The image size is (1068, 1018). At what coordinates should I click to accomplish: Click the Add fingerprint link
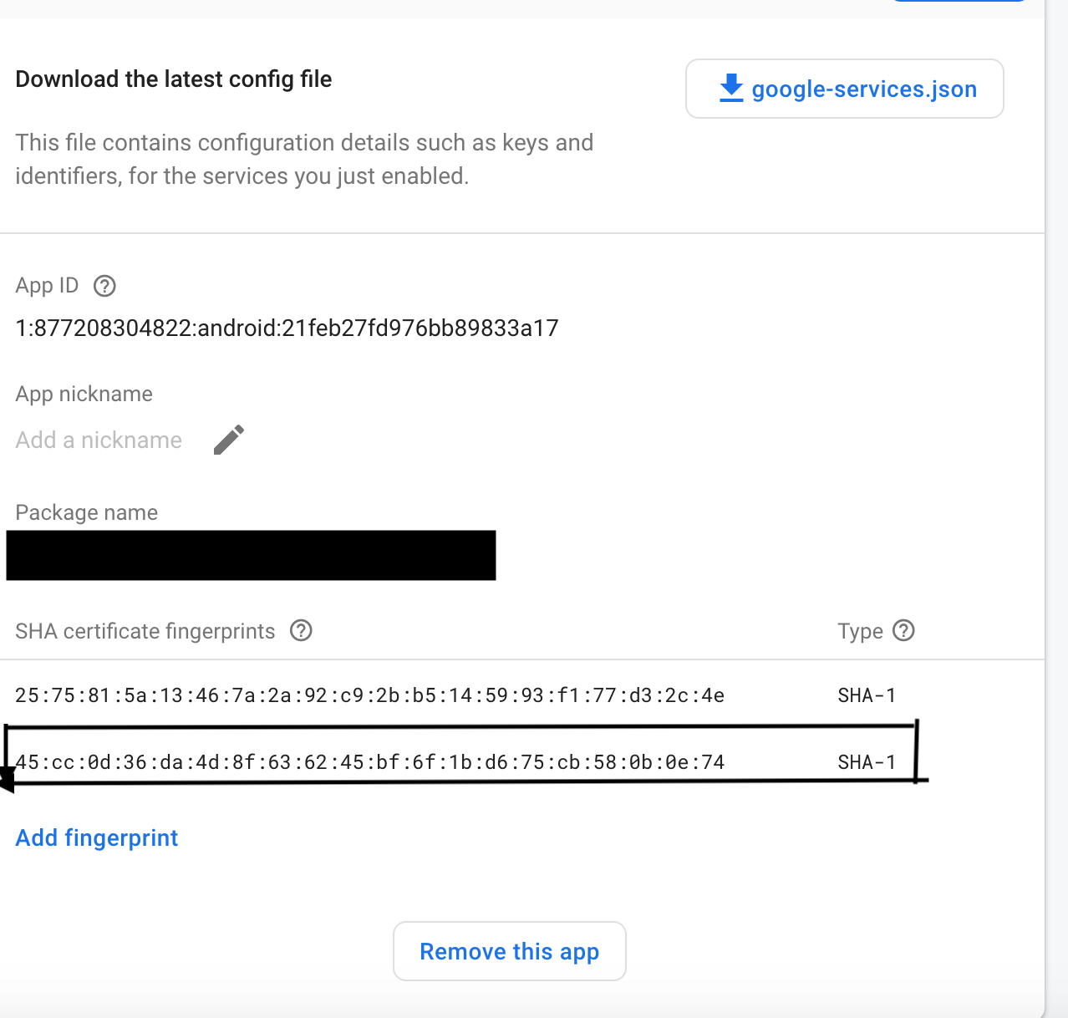point(96,837)
